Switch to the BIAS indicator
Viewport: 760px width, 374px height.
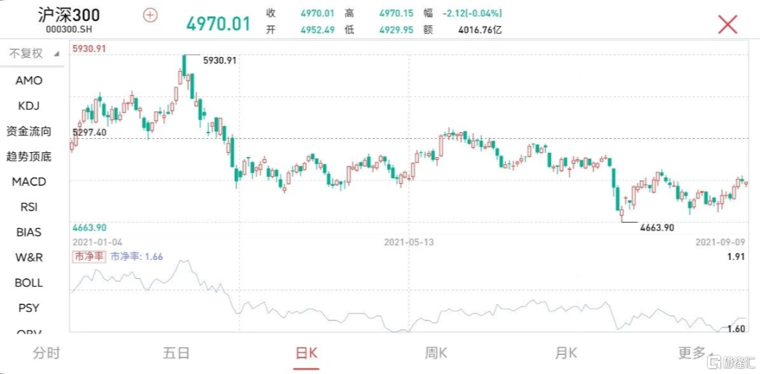click(x=29, y=232)
